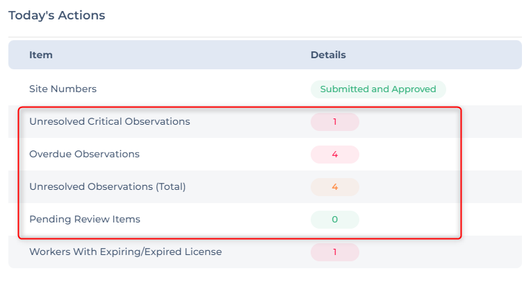Open Workers With Expiring/Expired License item
This screenshot has height=298, width=531.
coord(125,252)
